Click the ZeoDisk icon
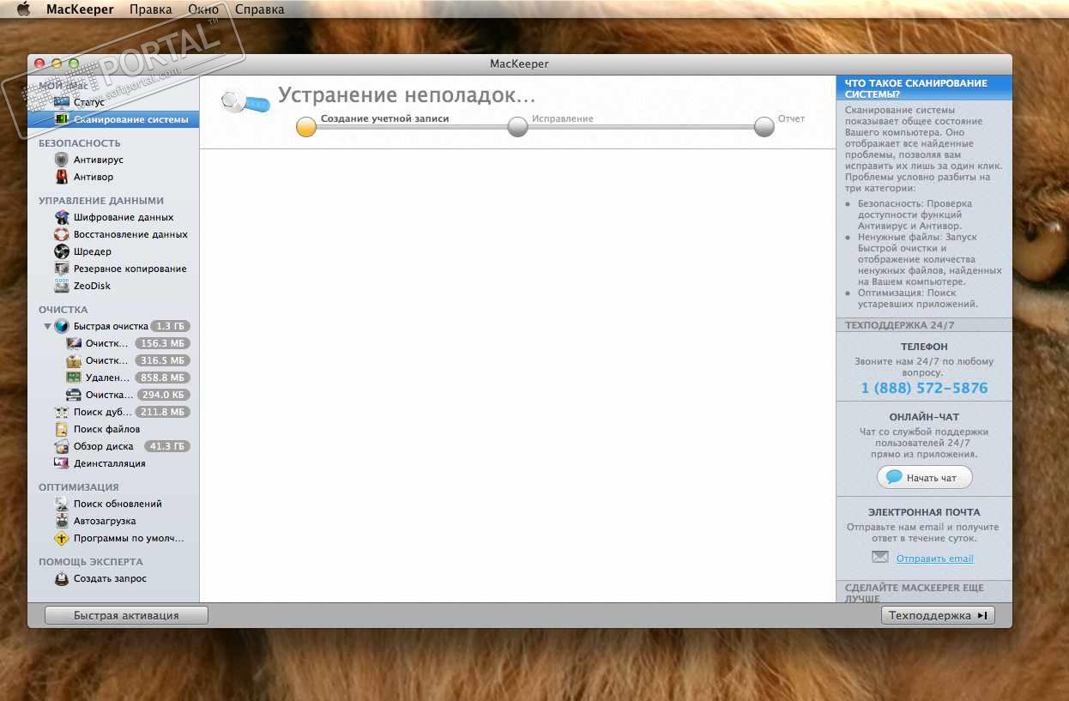The height and width of the screenshot is (701, 1069). coord(61,286)
